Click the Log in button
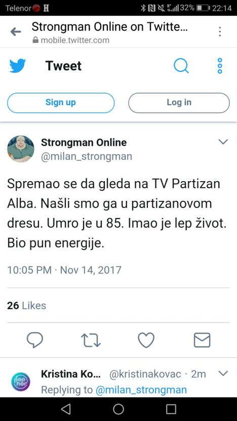The height and width of the screenshot is (421, 237). (x=179, y=103)
